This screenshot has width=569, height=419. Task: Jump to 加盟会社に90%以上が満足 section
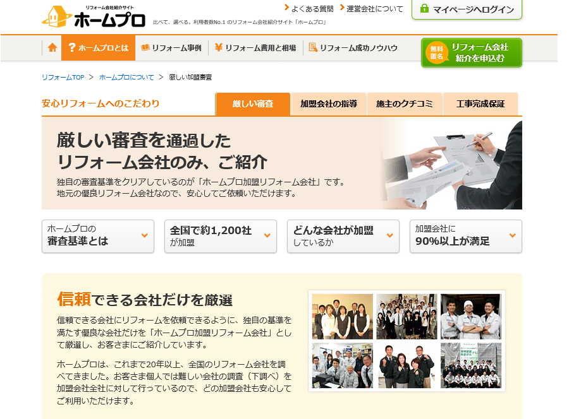466,236
